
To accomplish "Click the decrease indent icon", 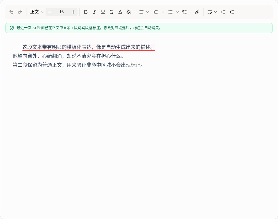I will pos(223,12).
